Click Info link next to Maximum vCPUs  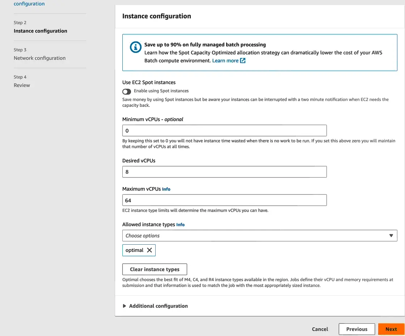tap(166, 189)
